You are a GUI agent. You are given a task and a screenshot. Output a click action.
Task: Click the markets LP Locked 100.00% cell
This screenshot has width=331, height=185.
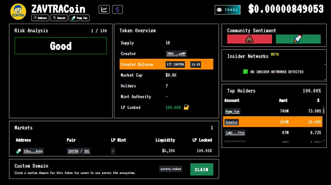[204, 151]
